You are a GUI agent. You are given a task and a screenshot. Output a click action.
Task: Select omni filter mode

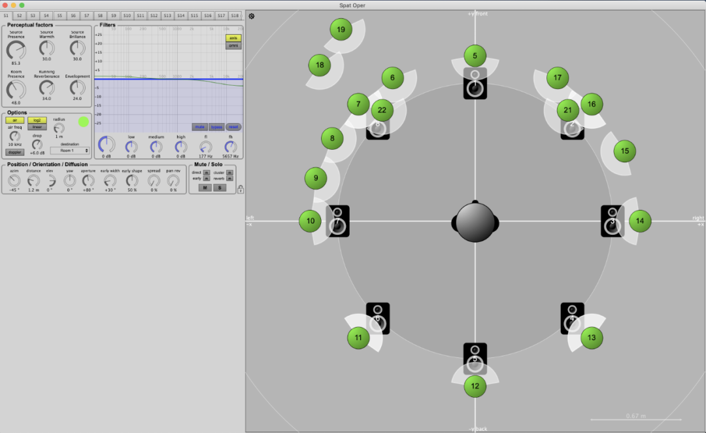click(233, 46)
